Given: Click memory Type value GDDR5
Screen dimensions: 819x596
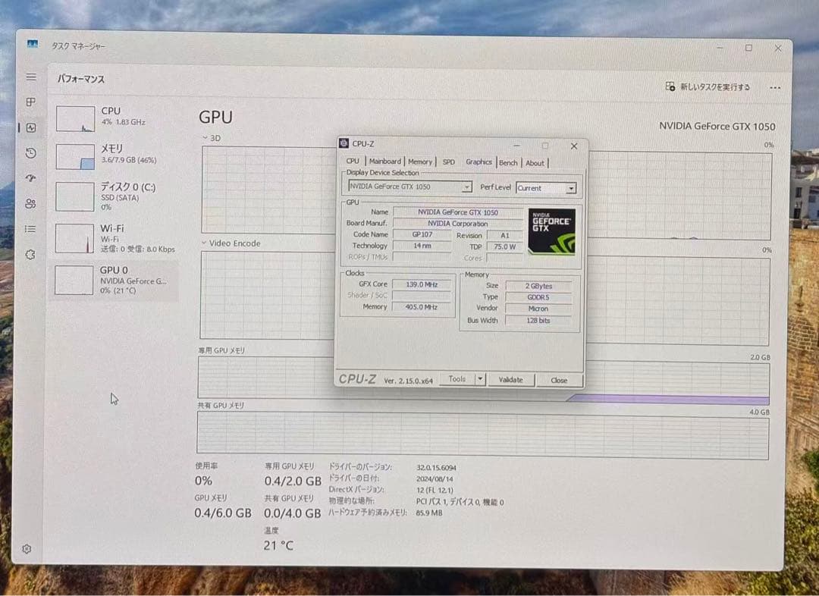Looking at the screenshot, I should pos(538,297).
